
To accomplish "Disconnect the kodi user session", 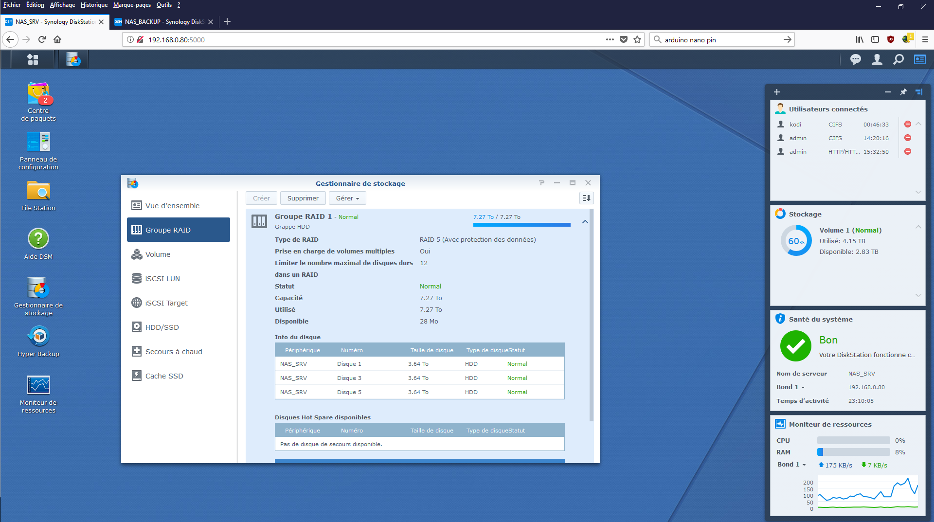I will pyautogui.click(x=908, y=125).
